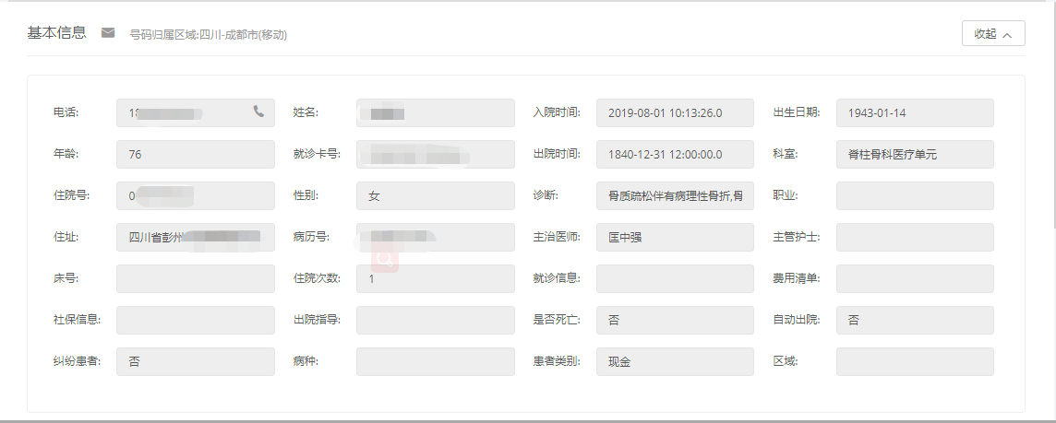Click the 姓名 input field
The height and width of the screenshot is (423, 1056).
click(435, 113)
